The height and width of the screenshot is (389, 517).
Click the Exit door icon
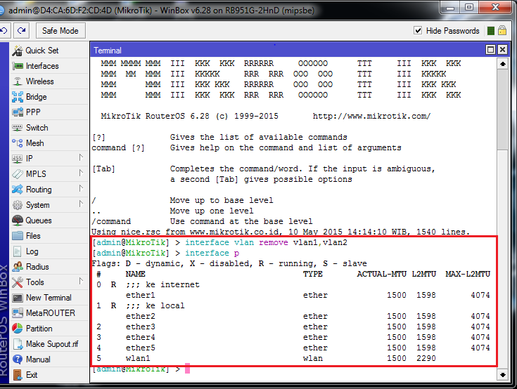coord(17,375)
